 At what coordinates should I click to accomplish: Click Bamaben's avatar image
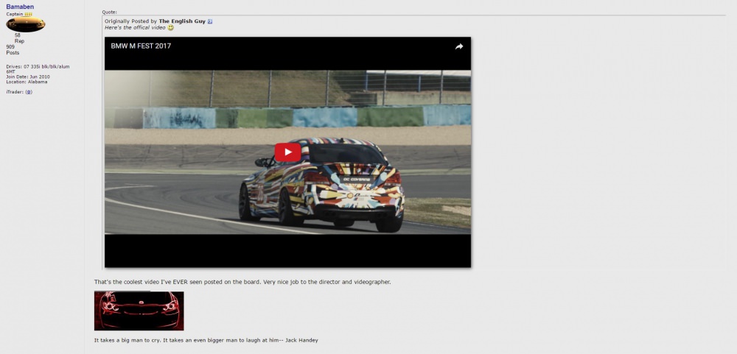click(25, 24)
